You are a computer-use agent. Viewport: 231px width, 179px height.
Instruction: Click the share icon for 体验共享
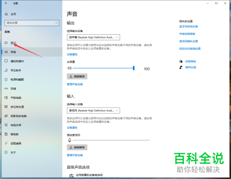(x=6, y=125)
